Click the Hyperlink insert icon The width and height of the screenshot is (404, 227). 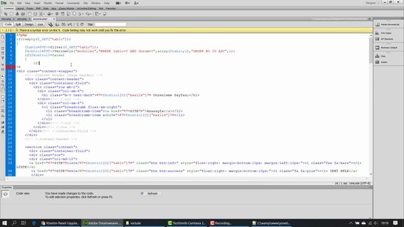point(6,14)
